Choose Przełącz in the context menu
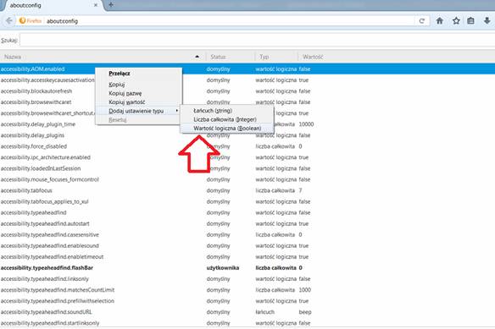 [x=139, y=74]
